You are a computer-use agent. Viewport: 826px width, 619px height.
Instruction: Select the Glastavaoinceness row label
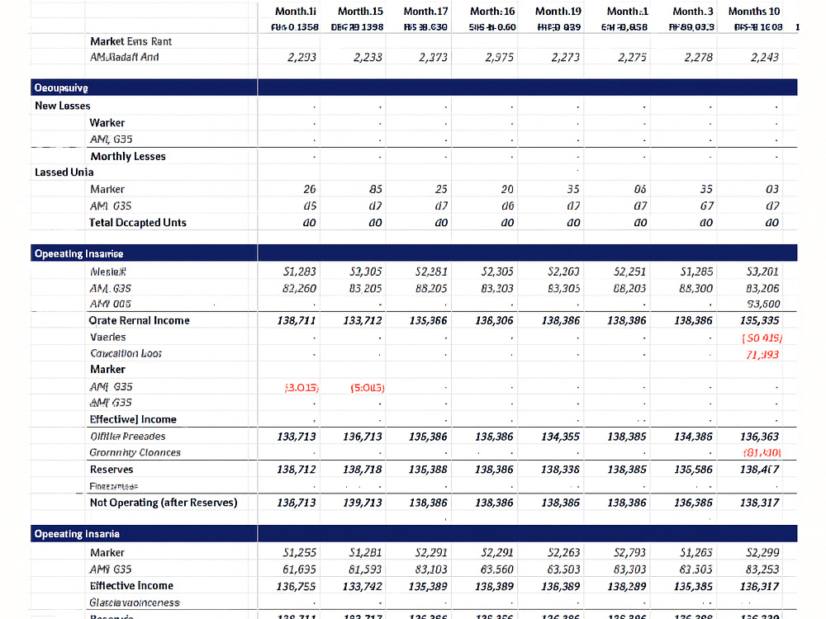135,602
